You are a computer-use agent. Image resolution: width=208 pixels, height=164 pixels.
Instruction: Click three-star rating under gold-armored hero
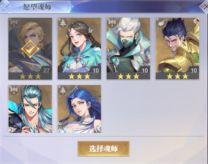(x=178, y=76)
